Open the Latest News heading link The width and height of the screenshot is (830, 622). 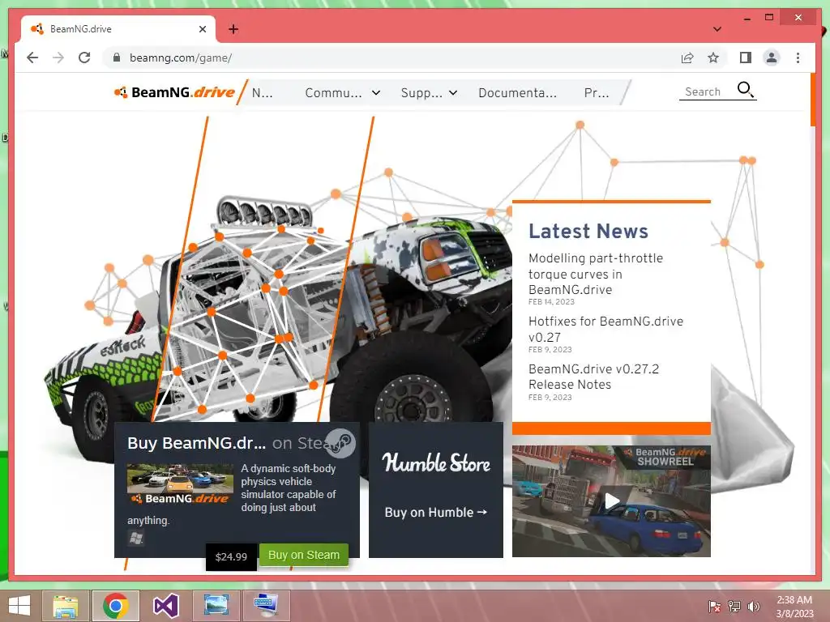click(x=588, y=231)
